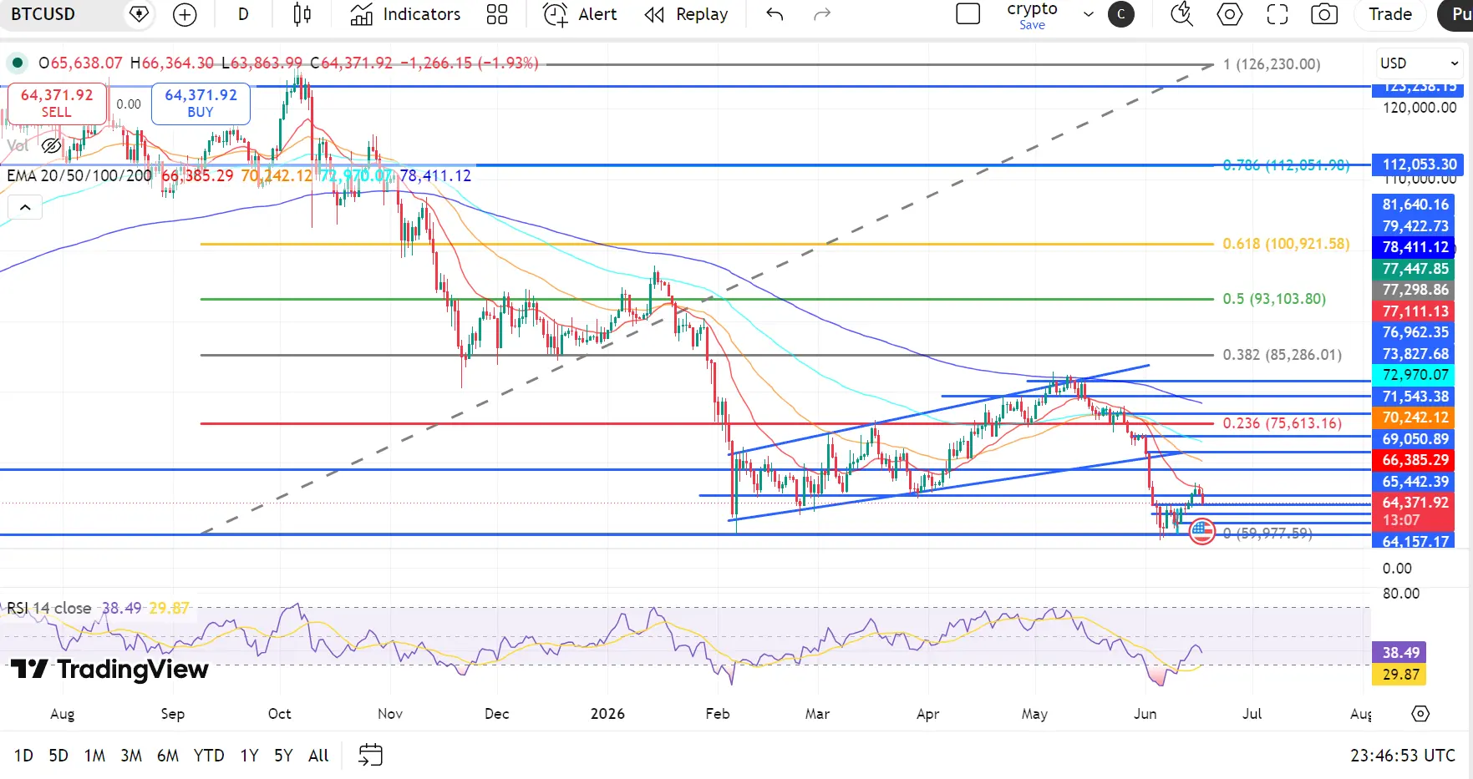Undo the last chart action
1473x779 pixels.
(775, 14)
